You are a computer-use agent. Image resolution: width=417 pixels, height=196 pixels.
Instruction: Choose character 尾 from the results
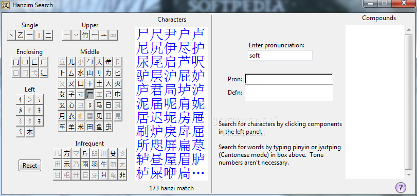coord(156,62)
